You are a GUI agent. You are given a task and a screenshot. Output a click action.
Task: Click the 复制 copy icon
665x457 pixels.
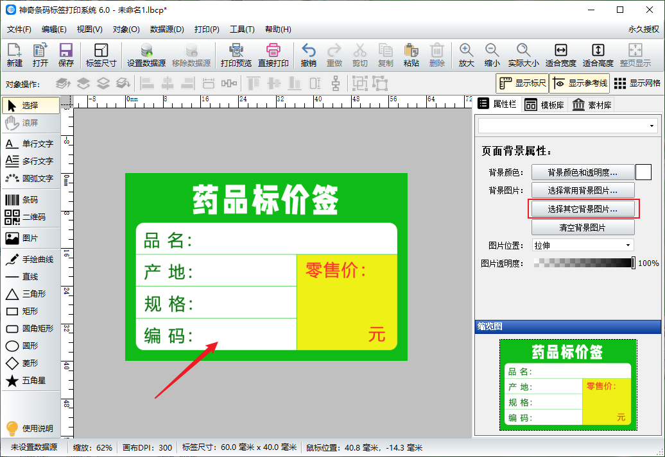click(386, 55)
